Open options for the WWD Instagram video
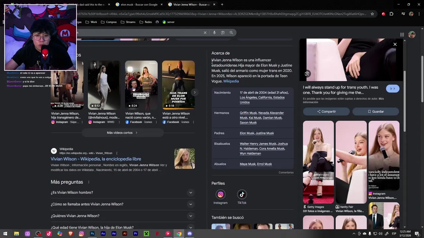Viewport: 424px width, 238px height. pyautogui.click(x=119, y=122)
